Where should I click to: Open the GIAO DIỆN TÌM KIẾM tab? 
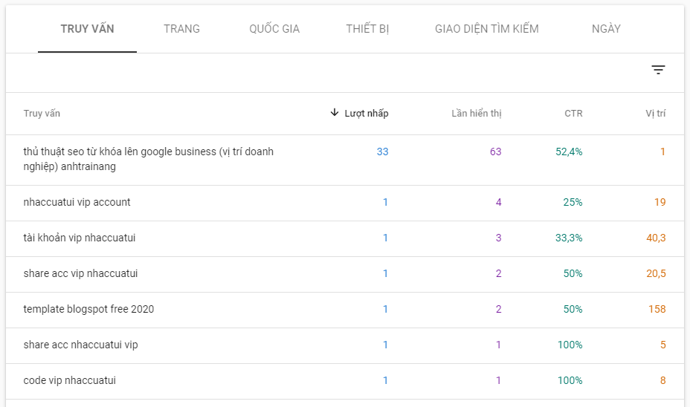point(487,29)
